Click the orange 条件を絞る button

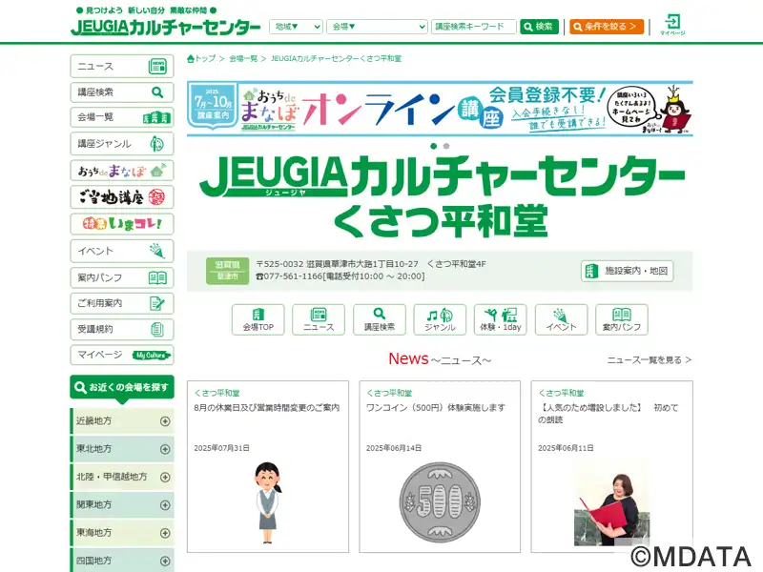point(607,27)
